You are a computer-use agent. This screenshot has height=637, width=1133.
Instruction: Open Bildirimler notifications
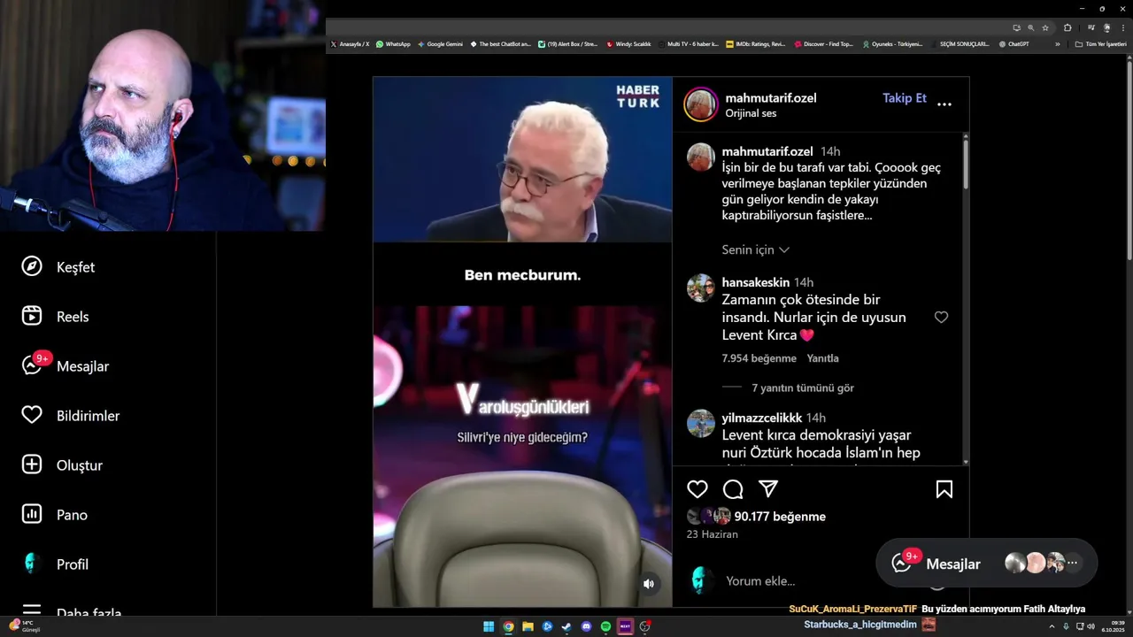coord(71,416)
